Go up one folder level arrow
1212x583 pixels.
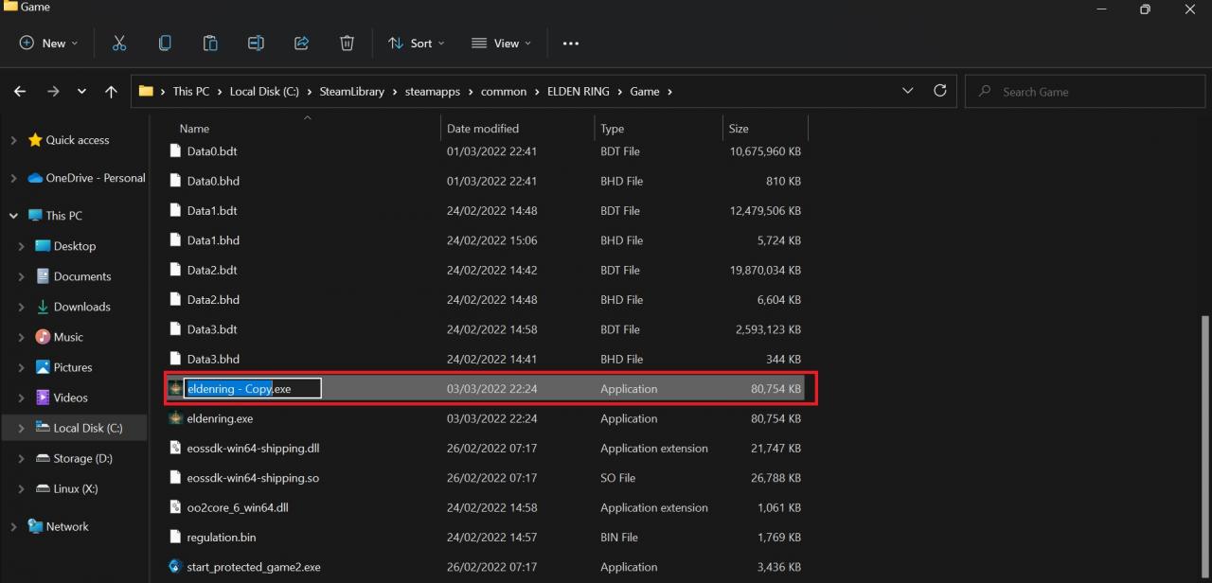tap(111, 92)
